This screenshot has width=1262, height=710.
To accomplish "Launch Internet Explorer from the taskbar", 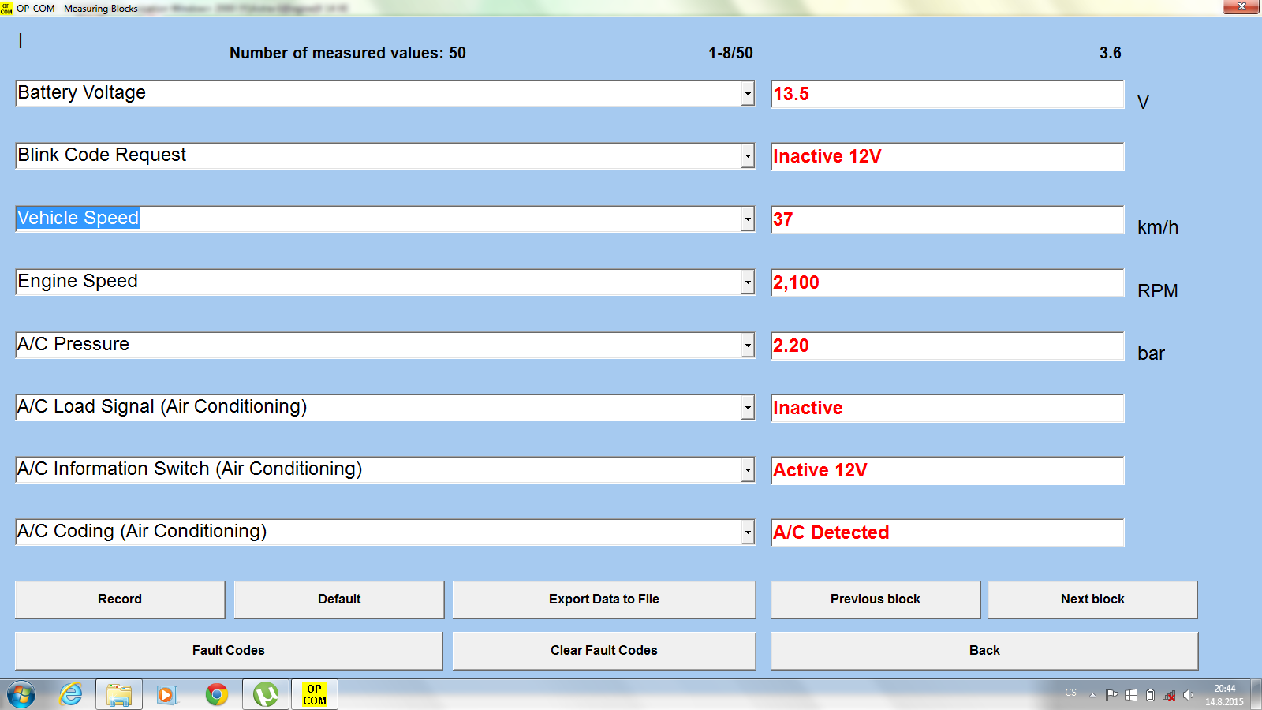I will point(71,694).
